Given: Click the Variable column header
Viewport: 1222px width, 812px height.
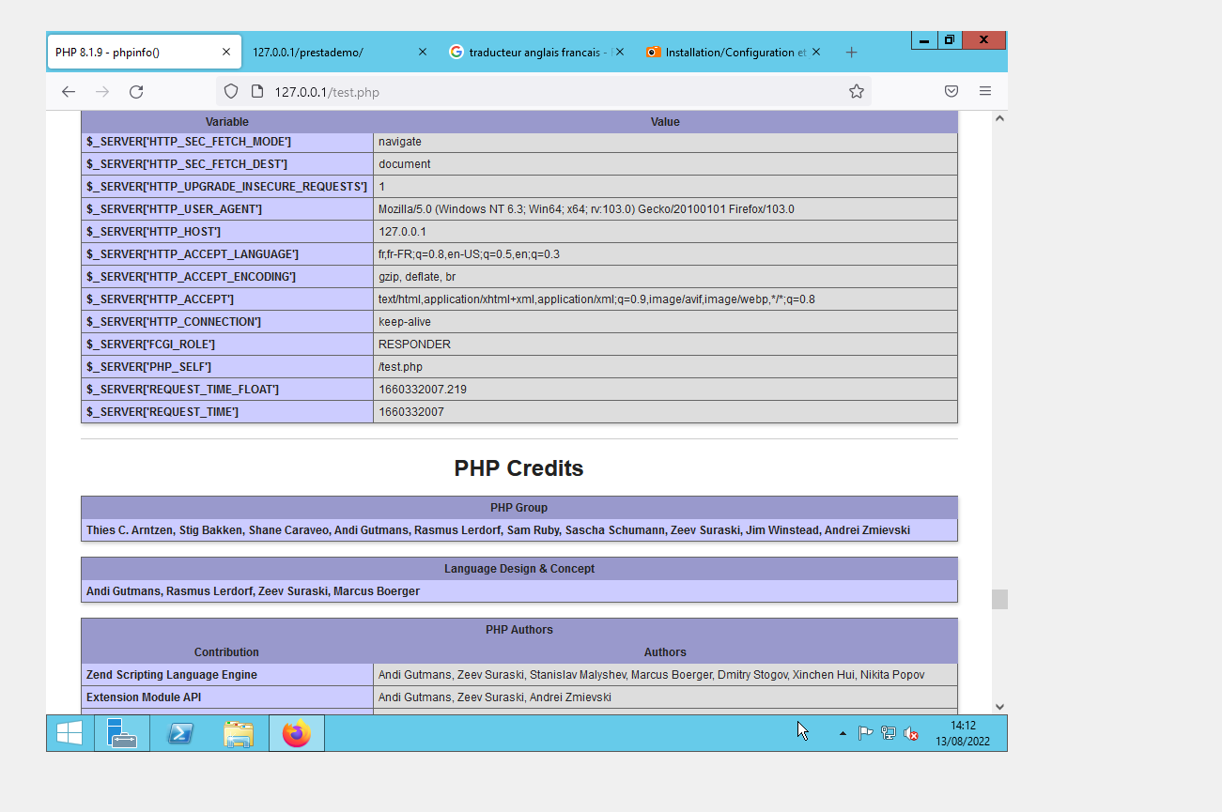Looking at the screenshot, I should point(227,122).
